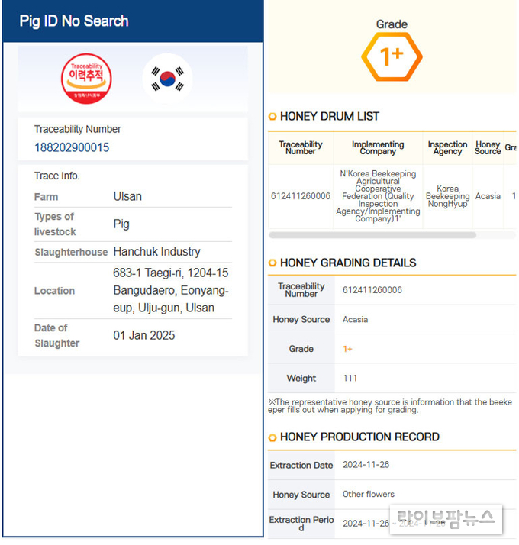The width and height of the screenshot is (519, 545).
Task: Click the red Traceability logo badge
Action: [x=86, y=79]
